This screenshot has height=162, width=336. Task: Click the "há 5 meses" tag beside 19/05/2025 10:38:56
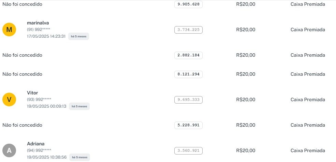[79, 157]
